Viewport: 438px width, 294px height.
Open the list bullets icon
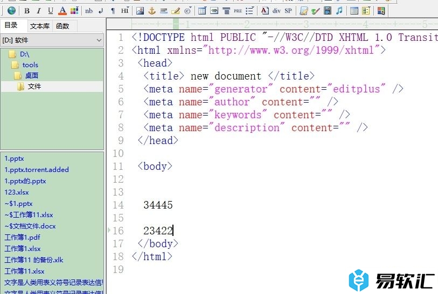pos(249,11)
